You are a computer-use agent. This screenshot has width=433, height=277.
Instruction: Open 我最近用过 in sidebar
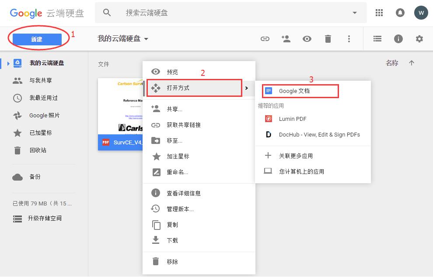(43, 98)
